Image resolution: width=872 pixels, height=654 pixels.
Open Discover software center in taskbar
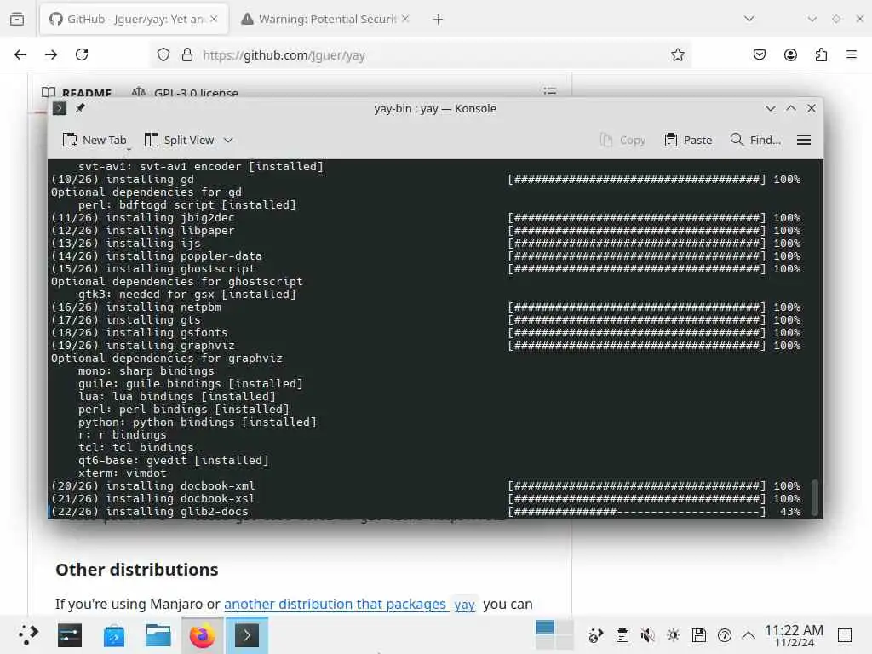(x=113, y=635)
